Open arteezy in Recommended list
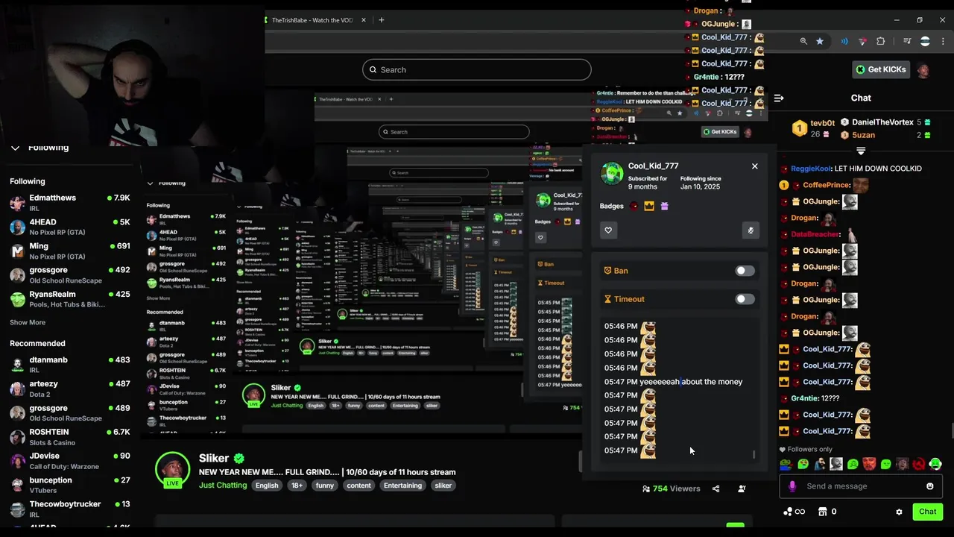The height and width of the screenshot is (537, 954). 70,389
